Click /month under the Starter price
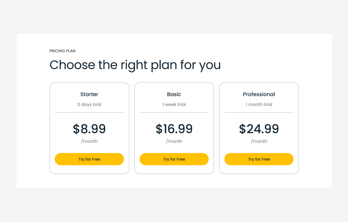Image resolution: width=348 pixels, height=222 pixels. (89, 141)
